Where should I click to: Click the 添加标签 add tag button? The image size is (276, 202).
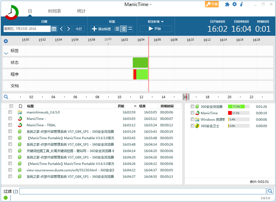102,29
